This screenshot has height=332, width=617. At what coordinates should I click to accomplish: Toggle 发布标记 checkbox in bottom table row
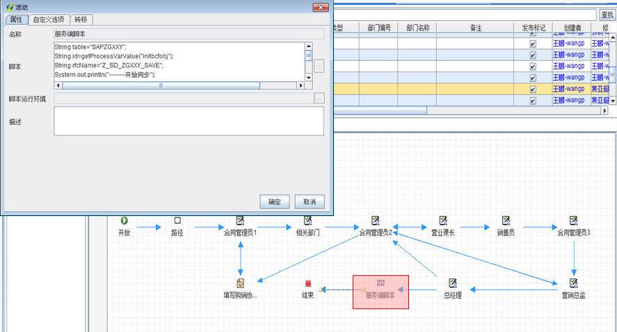534,101
